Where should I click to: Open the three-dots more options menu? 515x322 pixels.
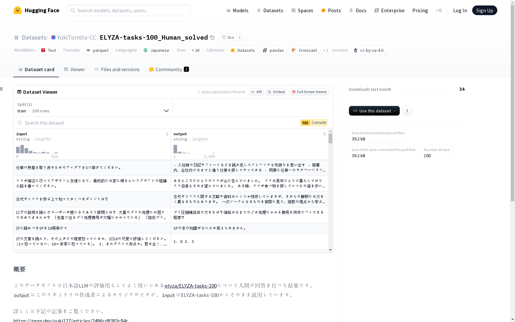pos(407,111)
